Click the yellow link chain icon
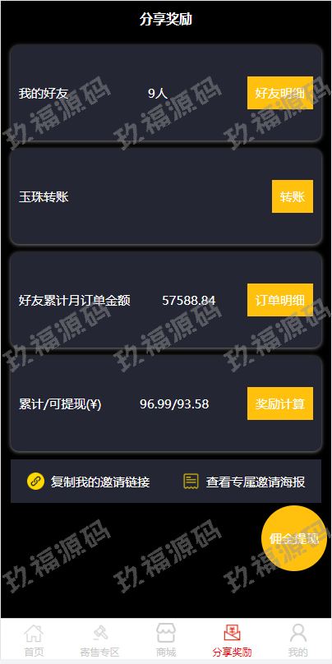 point(35,481)
